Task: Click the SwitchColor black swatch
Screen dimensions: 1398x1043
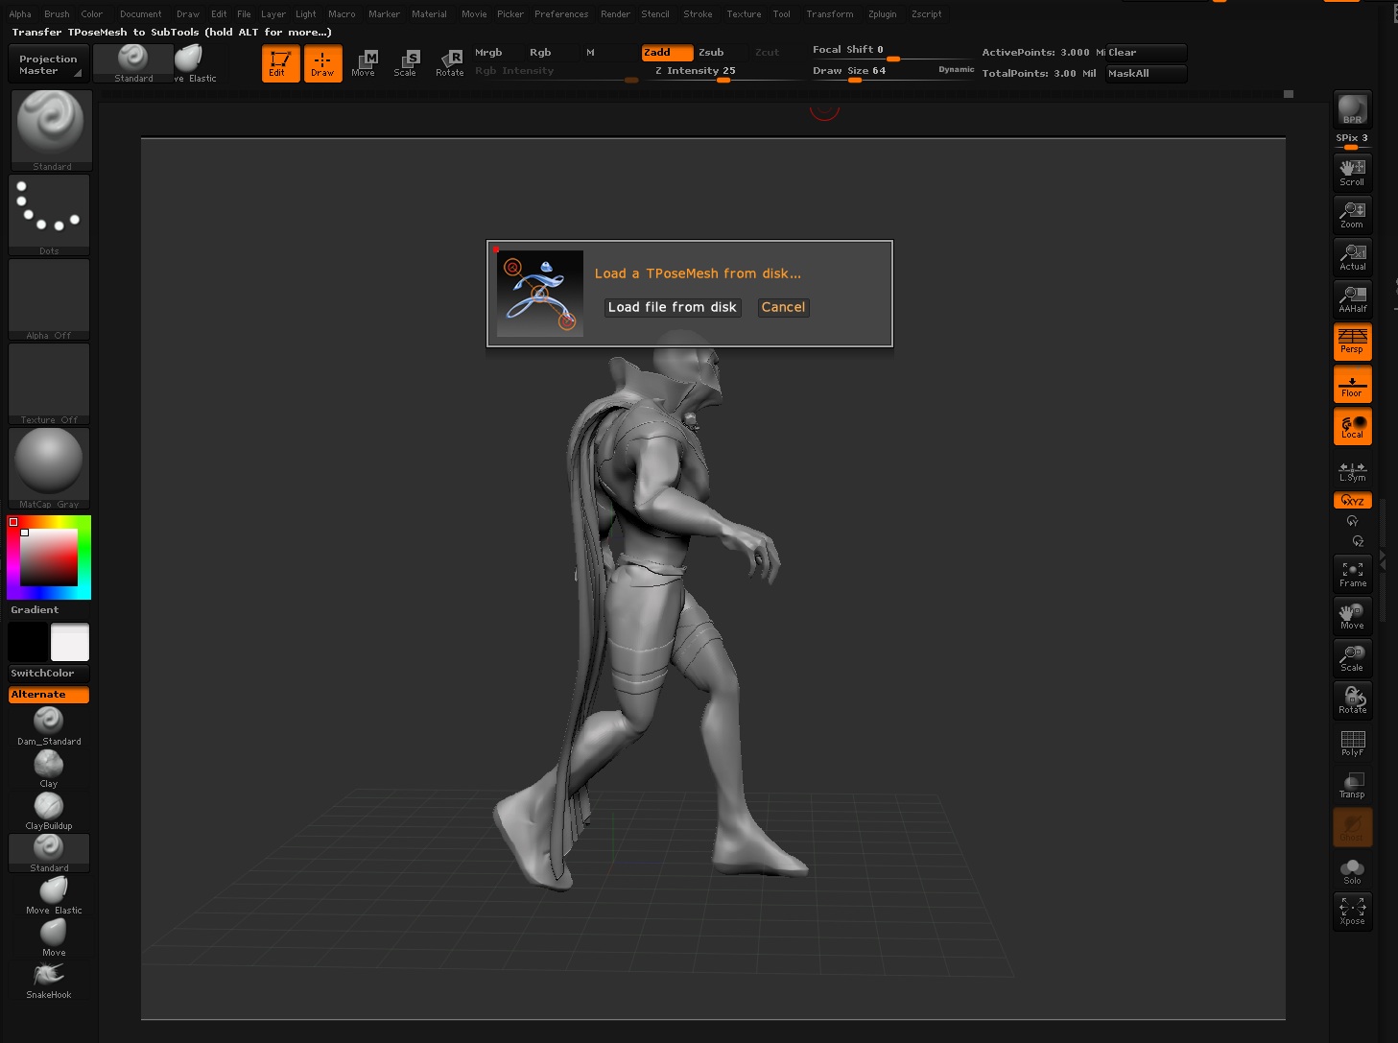Action: tap(29, 643)
